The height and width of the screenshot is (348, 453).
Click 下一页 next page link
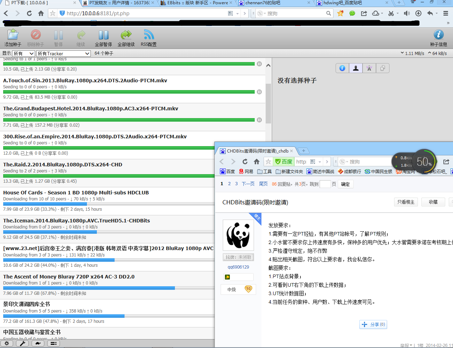[x=248, y=184]
